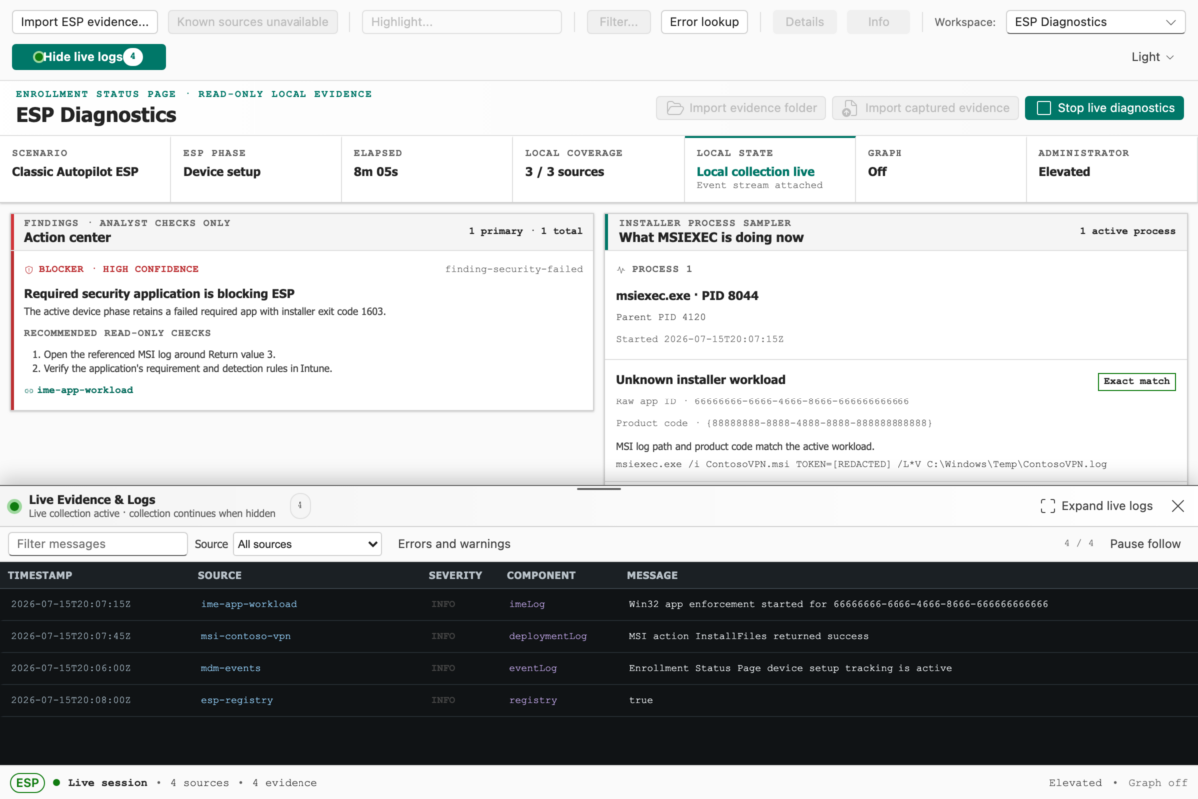Screen dimensions: 1198x799
Task: Click the Local collection live state
Action: pos(756,172)
